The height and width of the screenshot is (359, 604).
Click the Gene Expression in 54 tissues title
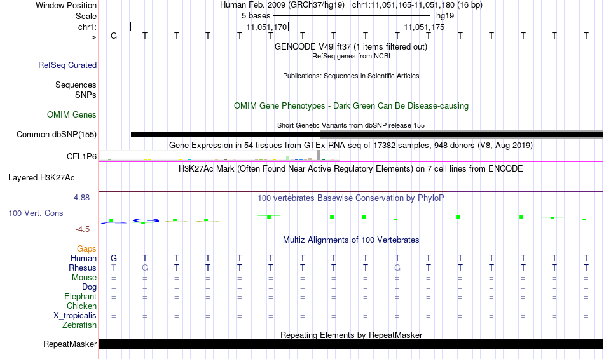coord(351,145)
